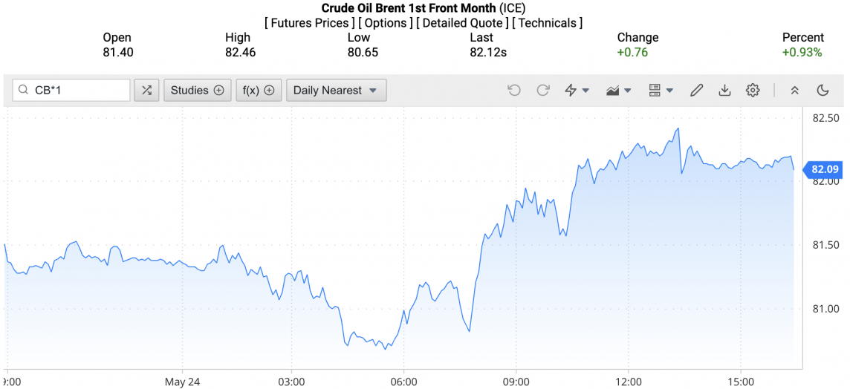Open the Detailed Quote link
Screen dimensions: 850x389
[x=462, y=23]
